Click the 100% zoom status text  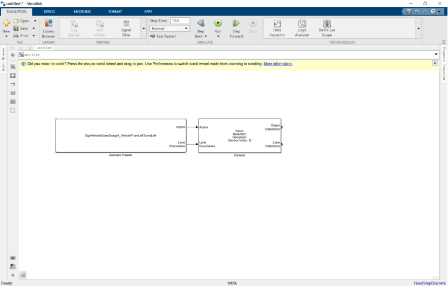(x=232, y=283)
